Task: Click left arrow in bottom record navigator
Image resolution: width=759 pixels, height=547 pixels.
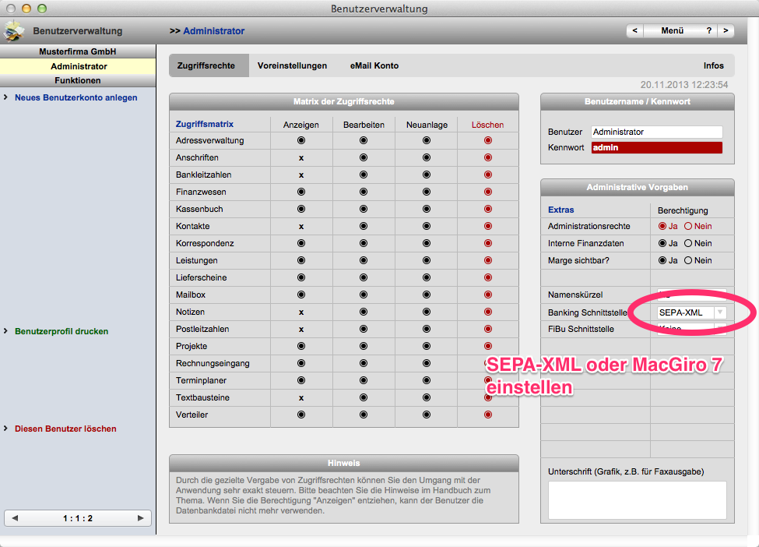Action: click(15, 518)
